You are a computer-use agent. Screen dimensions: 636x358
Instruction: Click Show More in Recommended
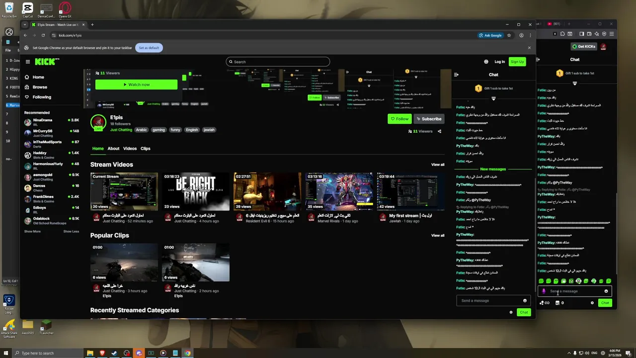(32, 231)
